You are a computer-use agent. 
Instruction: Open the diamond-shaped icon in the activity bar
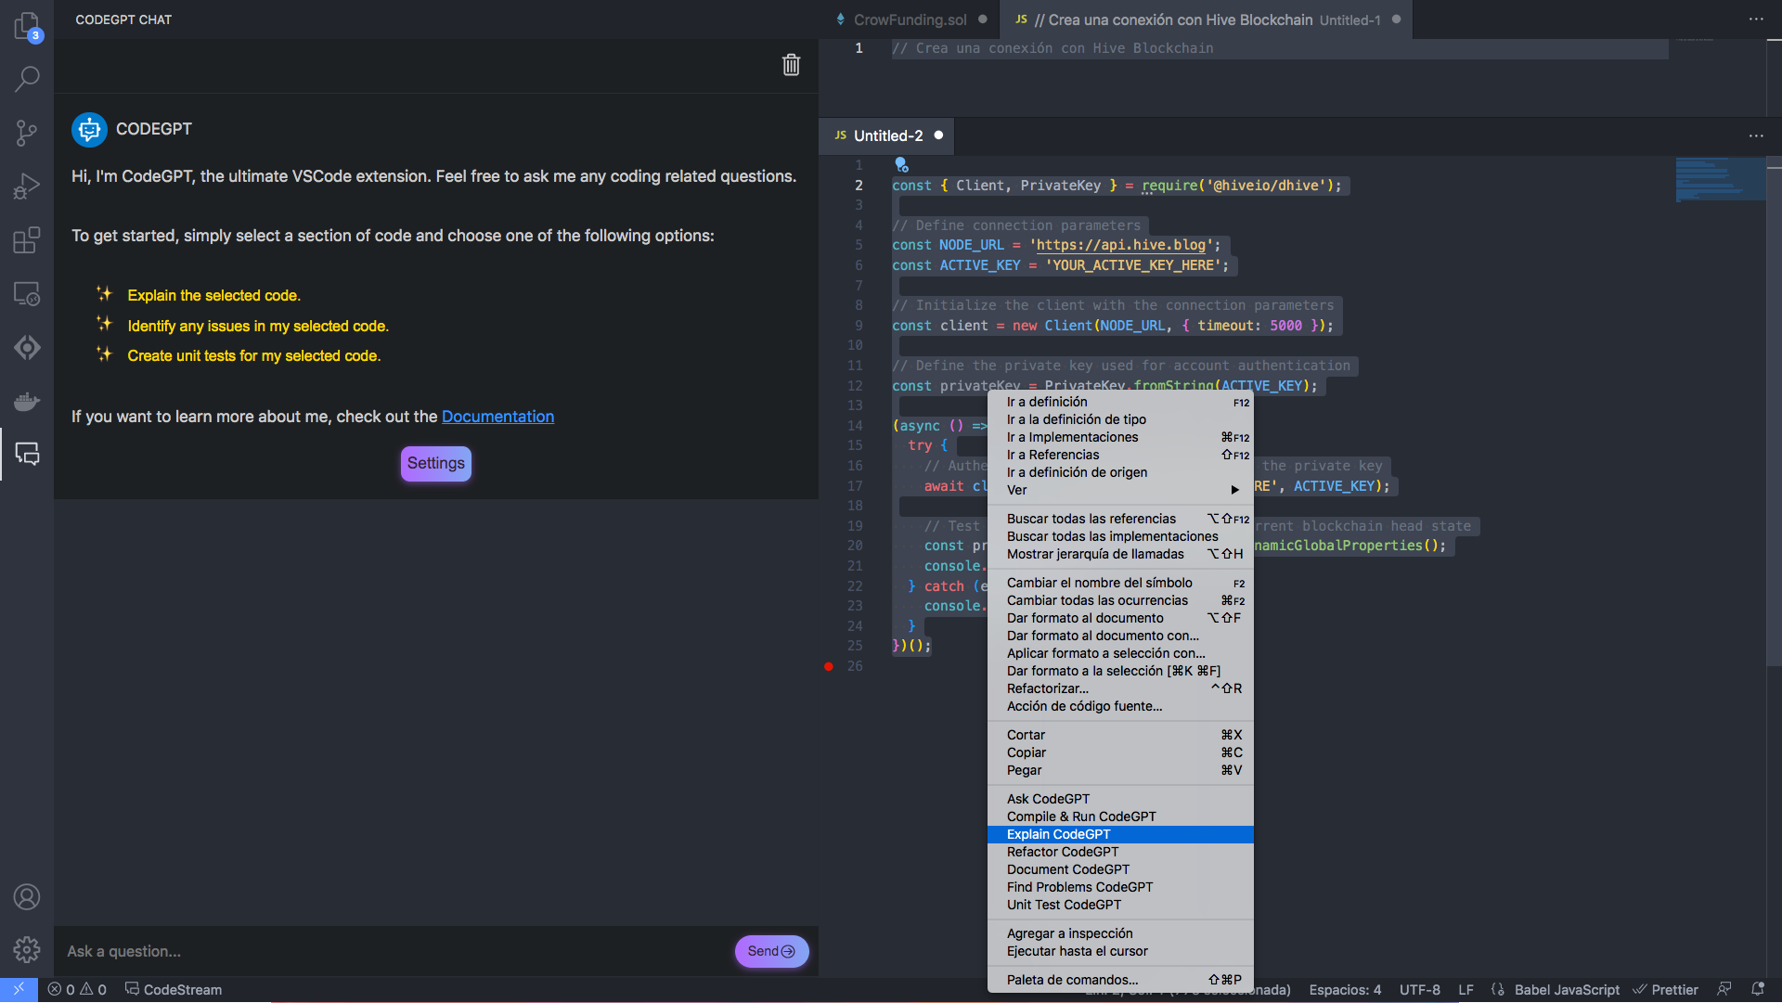[x=27, y=348]
